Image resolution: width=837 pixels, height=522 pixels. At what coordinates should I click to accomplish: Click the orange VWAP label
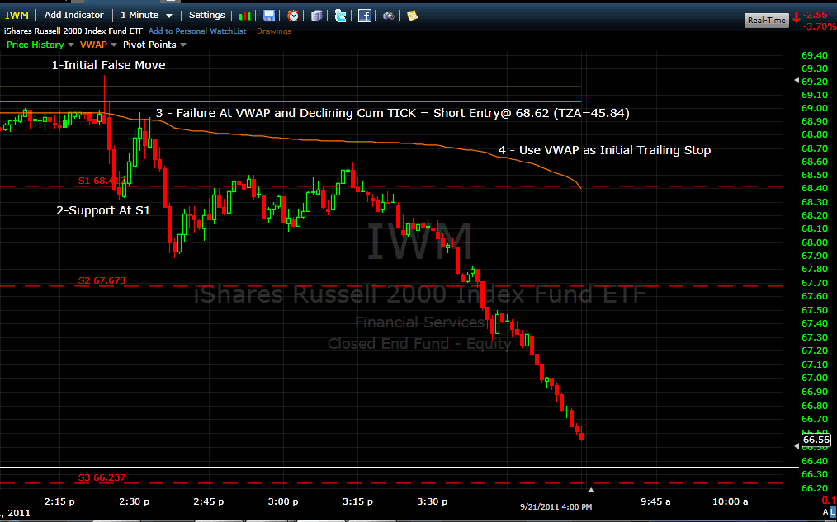pyautogui.click(x=93, y=45)
